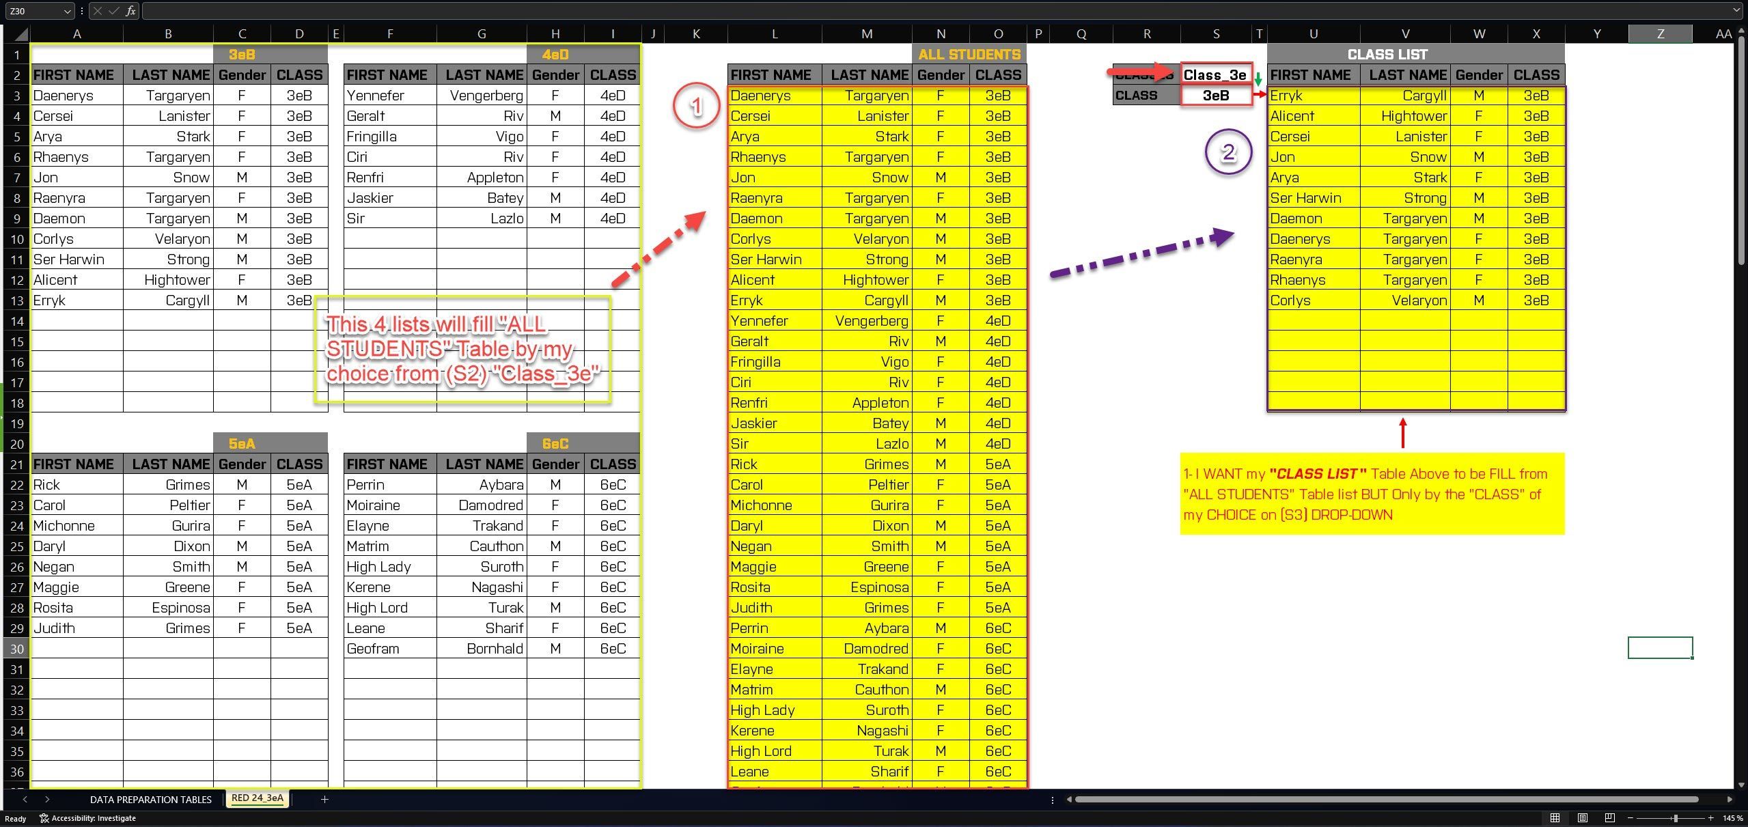Select the Normal view icon in status bar
This screenshot has height=827, width=1748.
pos(1555,817)
